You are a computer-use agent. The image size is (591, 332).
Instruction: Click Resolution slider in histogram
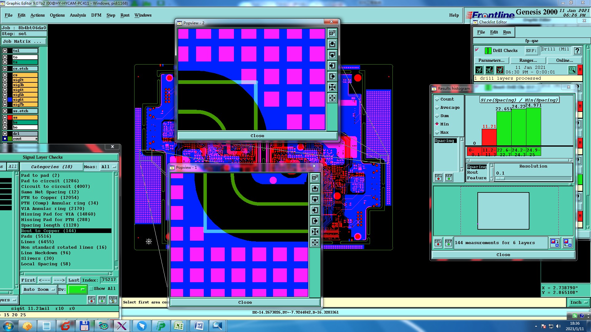[533, 179]
